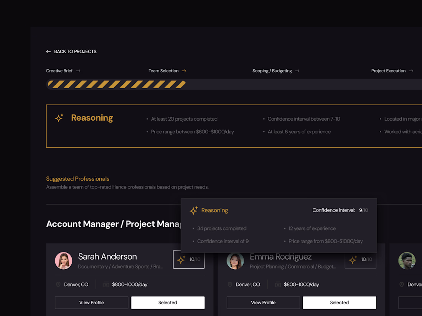
Task: Click 'Price range from $800-$1000/day' in popup
Action: (x=325, y=241)
